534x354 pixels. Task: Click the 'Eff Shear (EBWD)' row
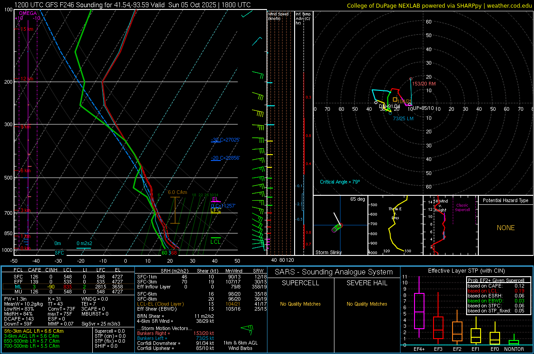point(202,309)
